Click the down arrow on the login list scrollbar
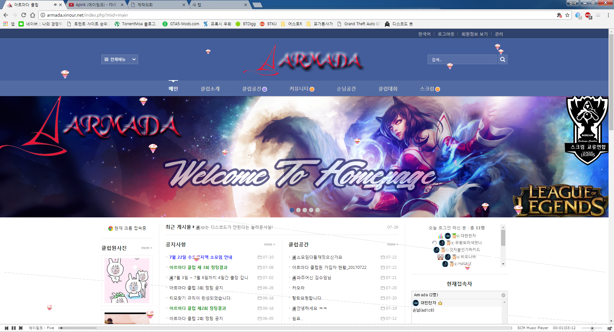The width and height of the screenshot is (614, 332). [x=503, y=264]
